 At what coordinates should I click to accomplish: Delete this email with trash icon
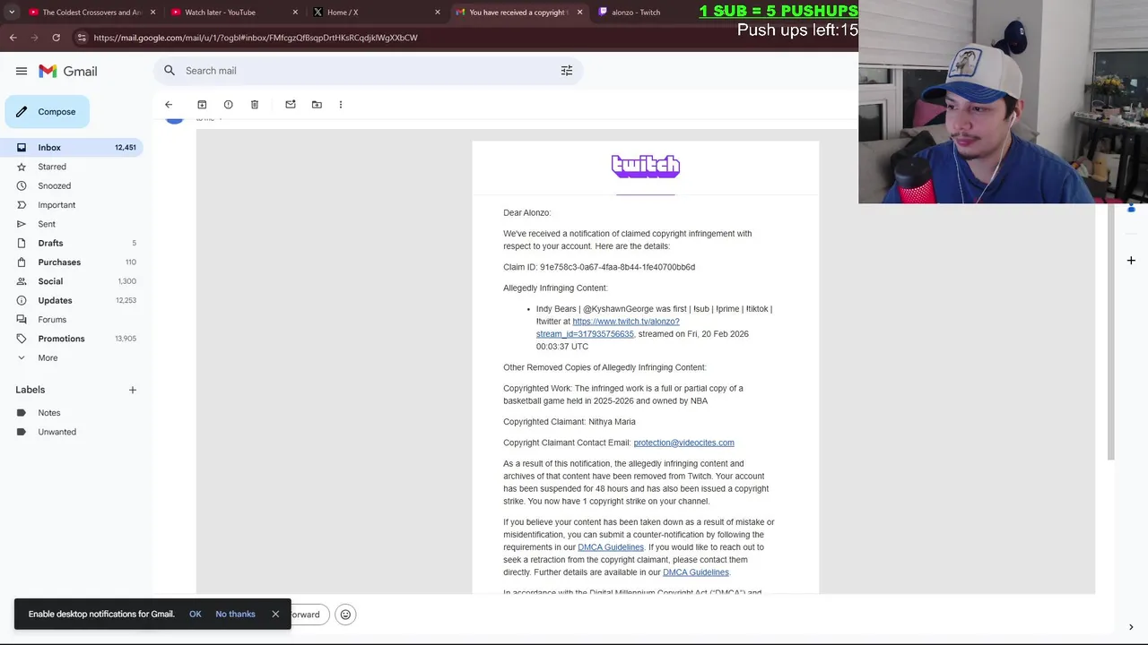(255, 105)
